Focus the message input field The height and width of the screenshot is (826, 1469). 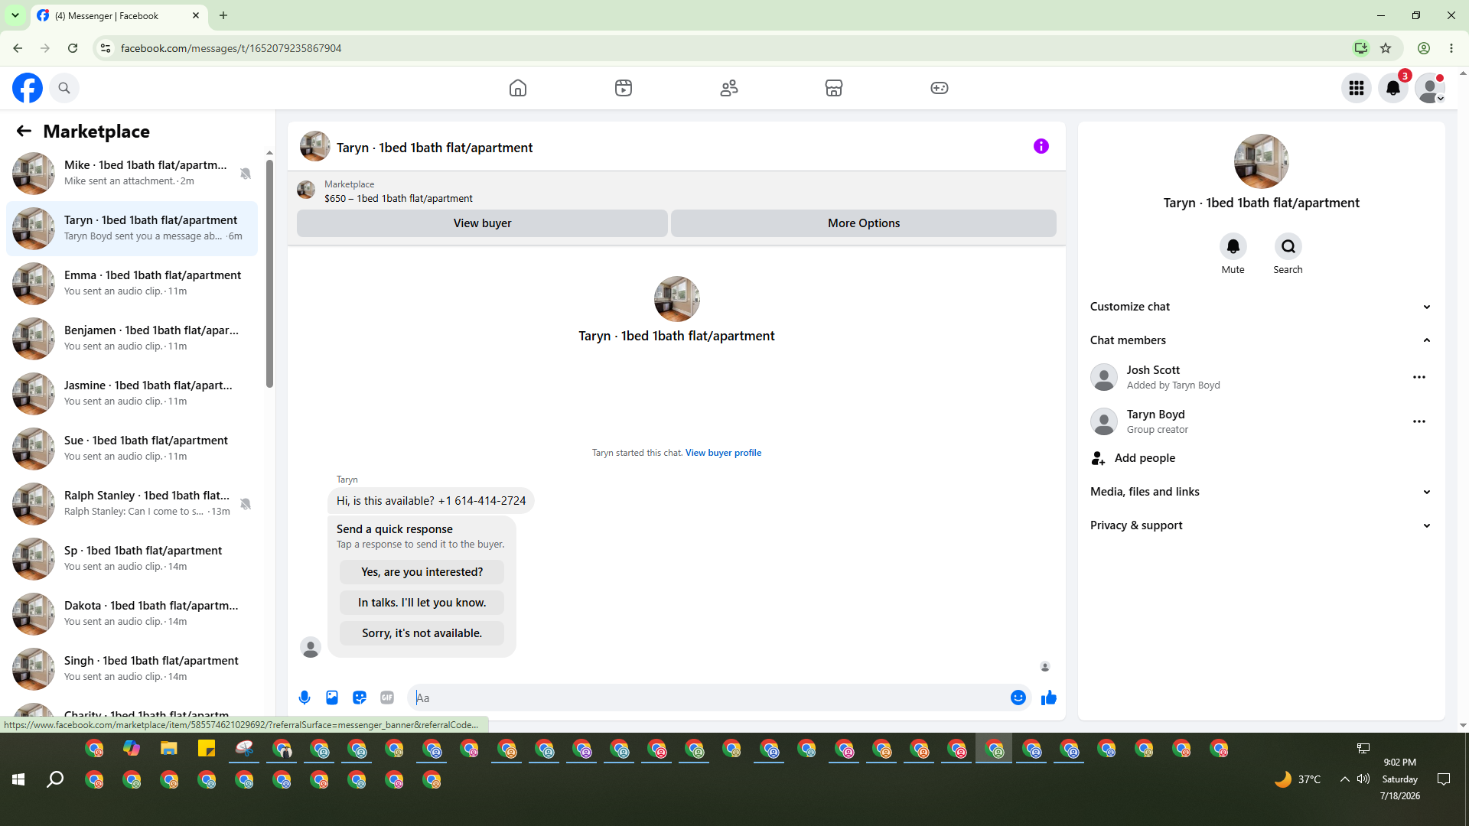click(710, 698)
